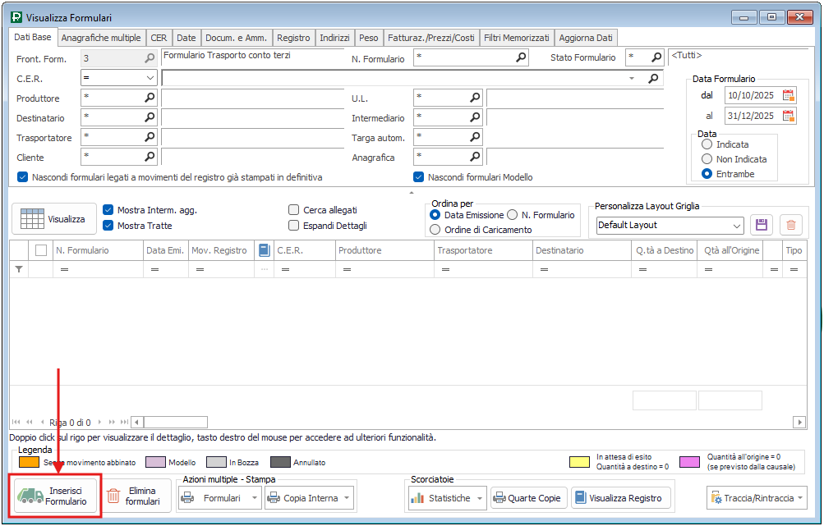This screenshot has width=824, height=526.
Task: Click the save layout floppy disk icon
Action: [761, 225]
